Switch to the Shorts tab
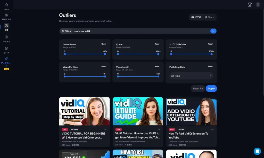Screen dimensions: 264x158 [210, 17]
